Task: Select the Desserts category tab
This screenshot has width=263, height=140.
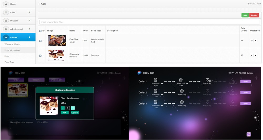Action: click(36, 80)
